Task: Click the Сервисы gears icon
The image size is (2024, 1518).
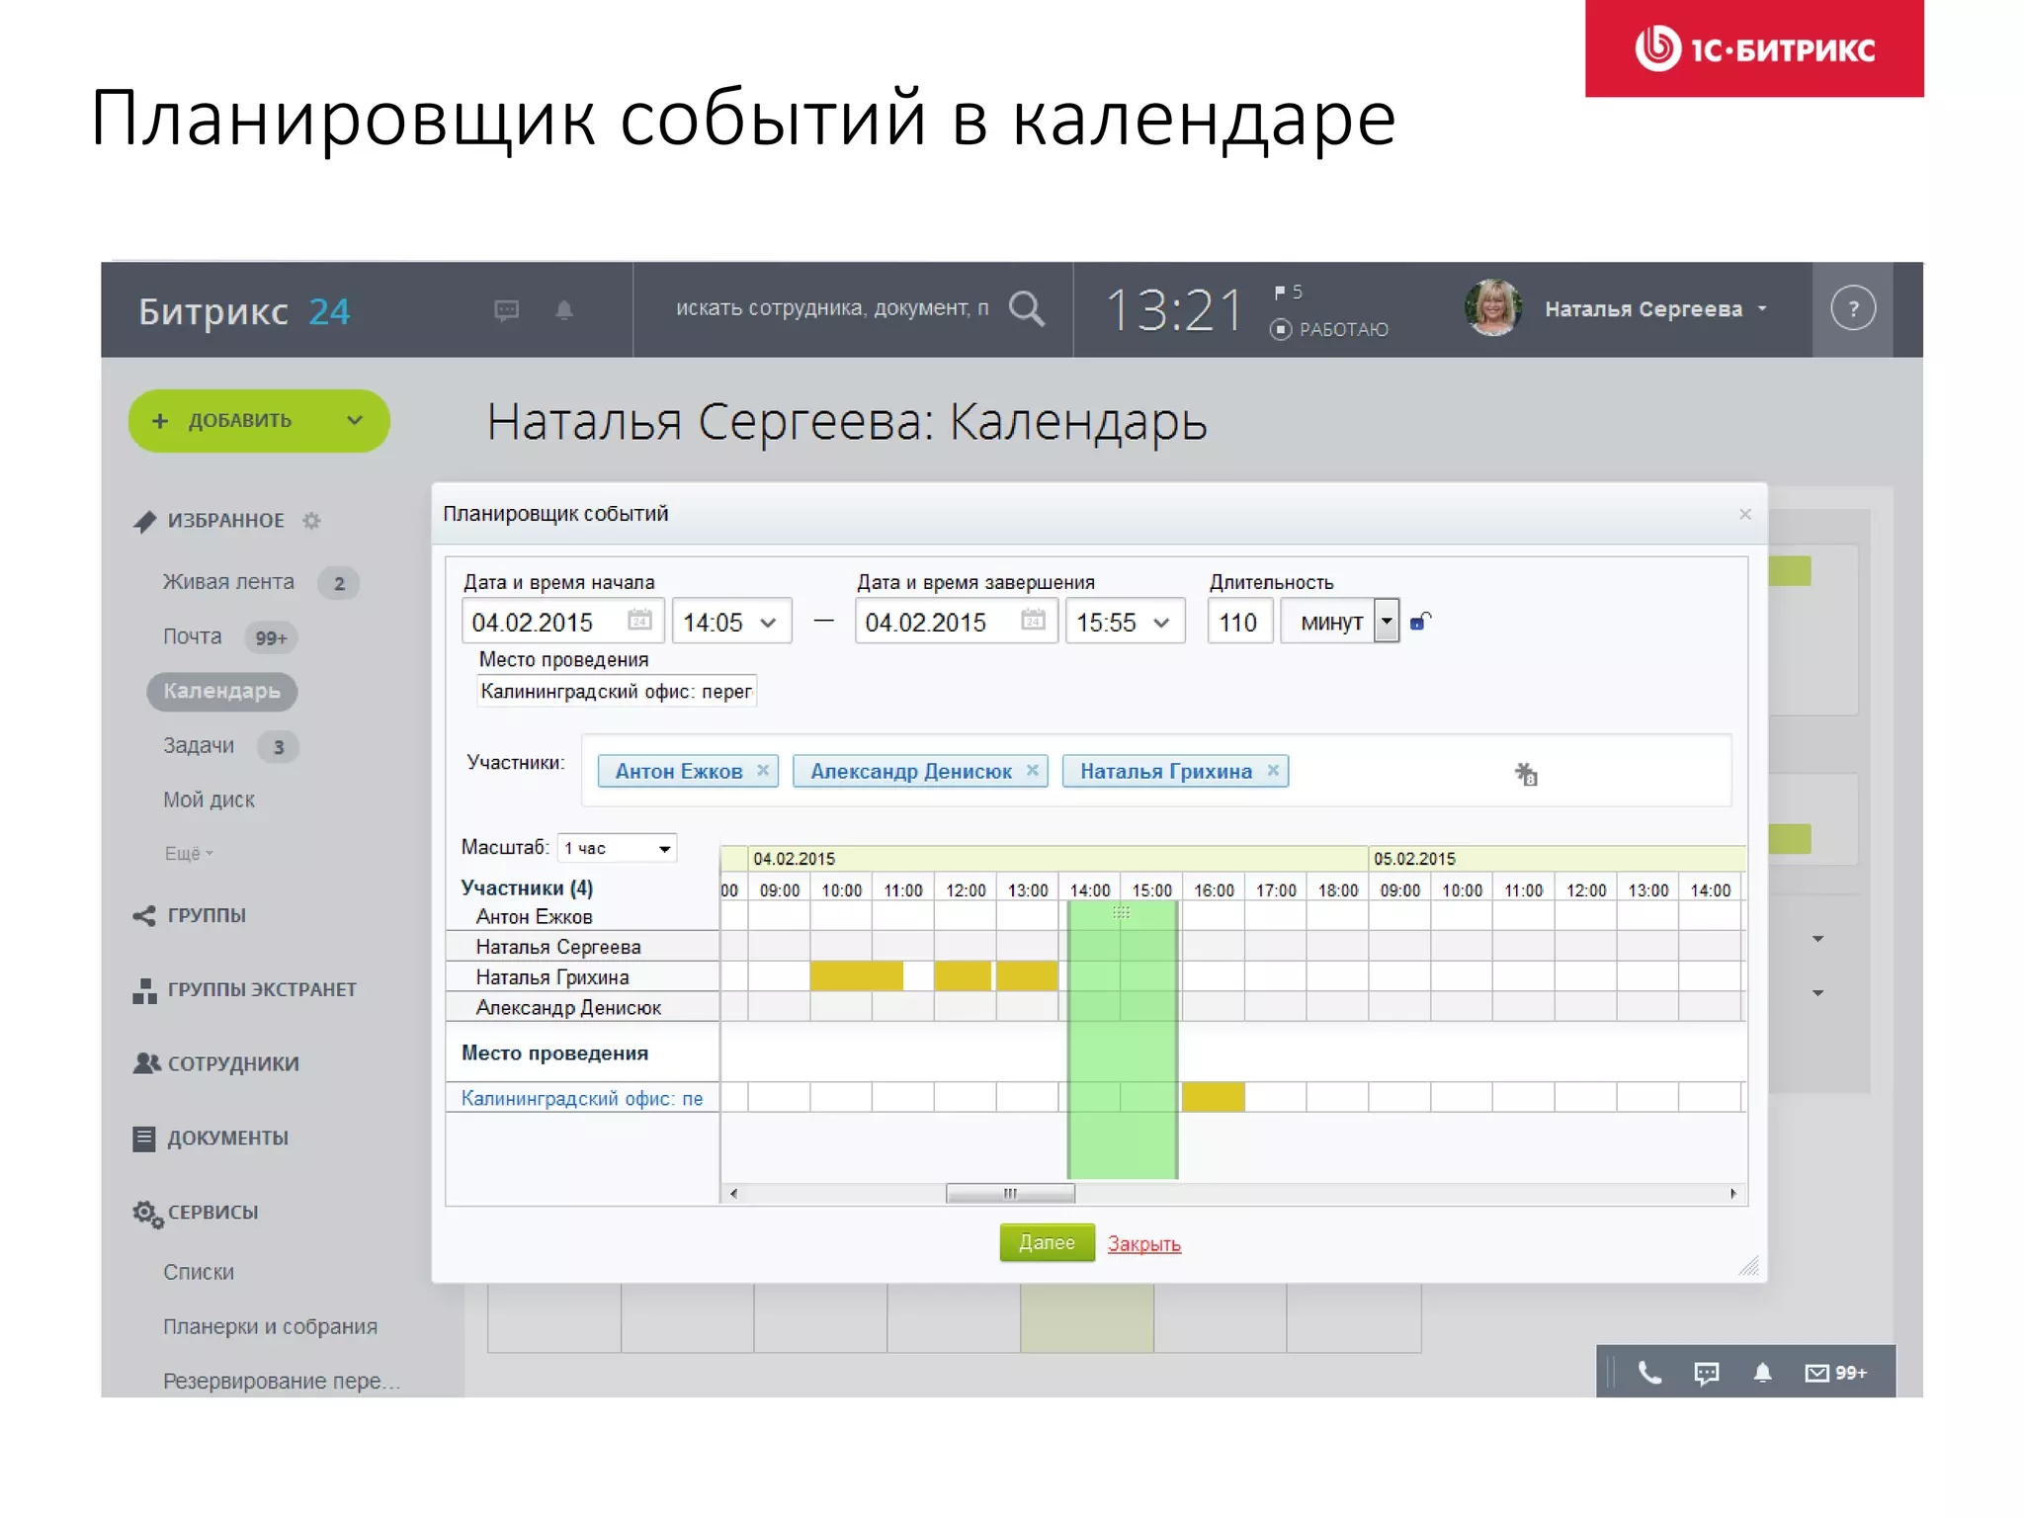Action: point(147,1214)
